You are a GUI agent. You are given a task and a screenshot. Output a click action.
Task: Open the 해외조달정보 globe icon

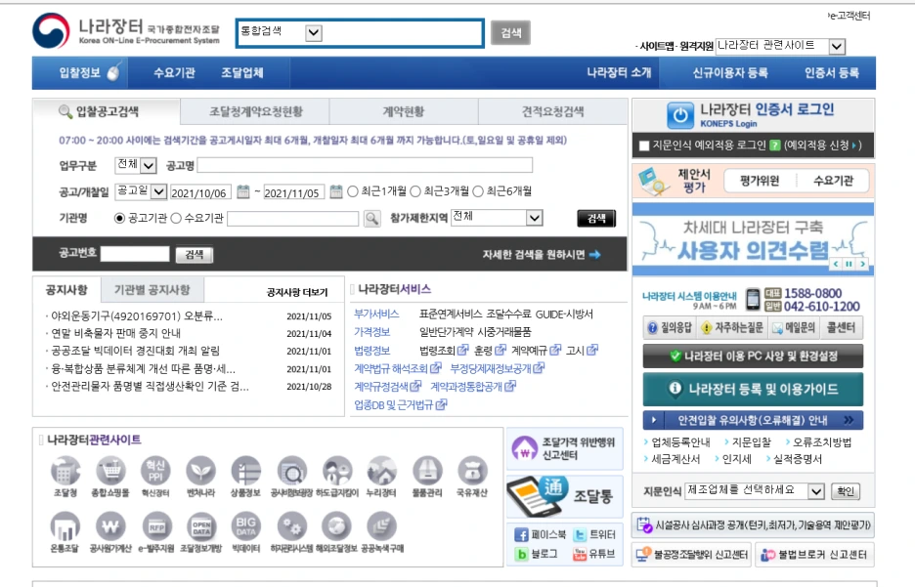tap(336, 526)
